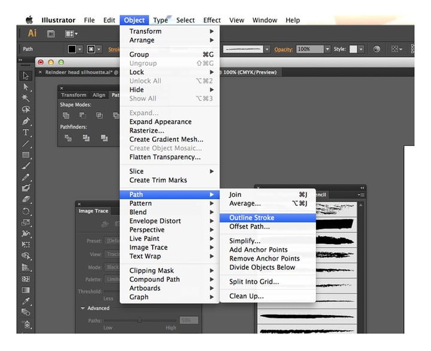
Task: Activate the Type tool
Action: pyautogui.click(x=26, y=132)
